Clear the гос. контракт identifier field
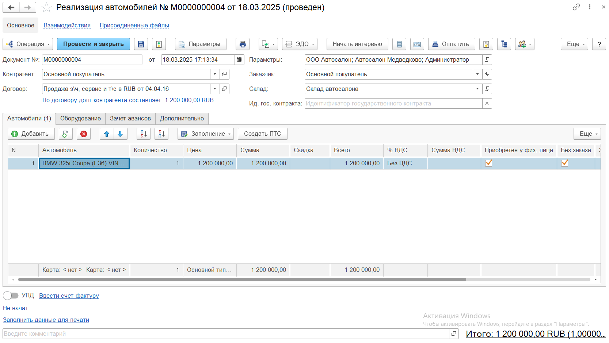 [x=487, y=103]
